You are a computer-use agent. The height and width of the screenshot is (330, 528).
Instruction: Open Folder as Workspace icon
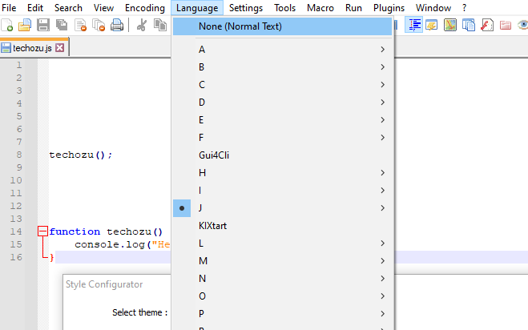pyautogui.click(x=506, y=26)
